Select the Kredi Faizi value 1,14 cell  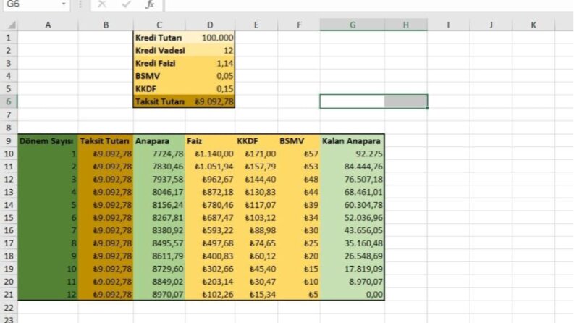(x=210, y=63)
